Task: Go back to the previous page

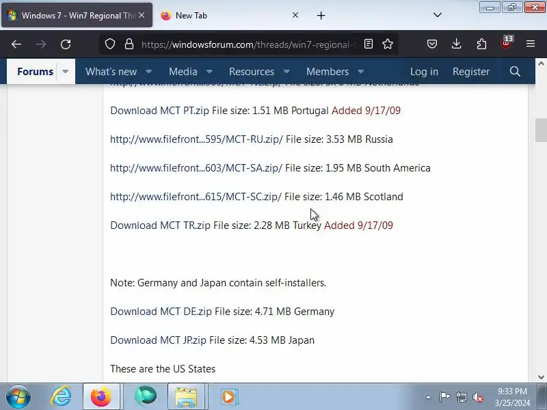Action: tap(16, 44)
